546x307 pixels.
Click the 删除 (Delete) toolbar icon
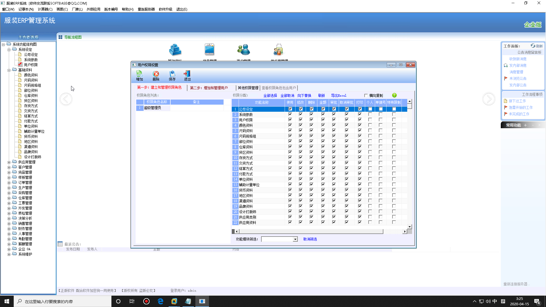point(156,75)
